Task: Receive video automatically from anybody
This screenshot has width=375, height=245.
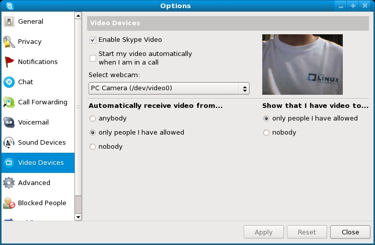Action: pyautogui.click(x=93, y=118)
